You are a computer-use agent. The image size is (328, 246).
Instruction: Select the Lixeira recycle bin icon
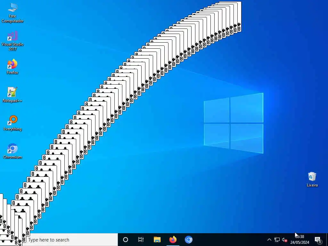pyautogui.click(x=312, y=179)
